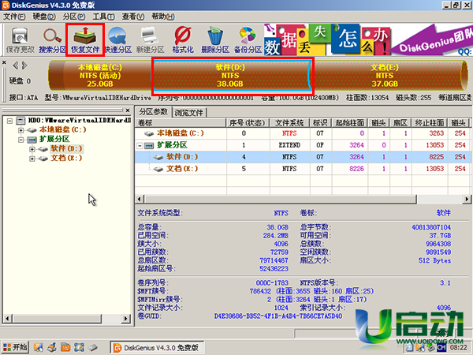Select 文档(E:) in the tree
473x355 pixels.
click(x=66, y=158)
